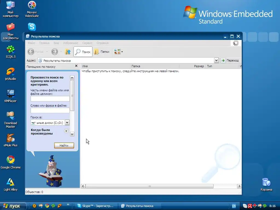Sort results by Размер column
The image size is (280, 210).
pos(192,66)
